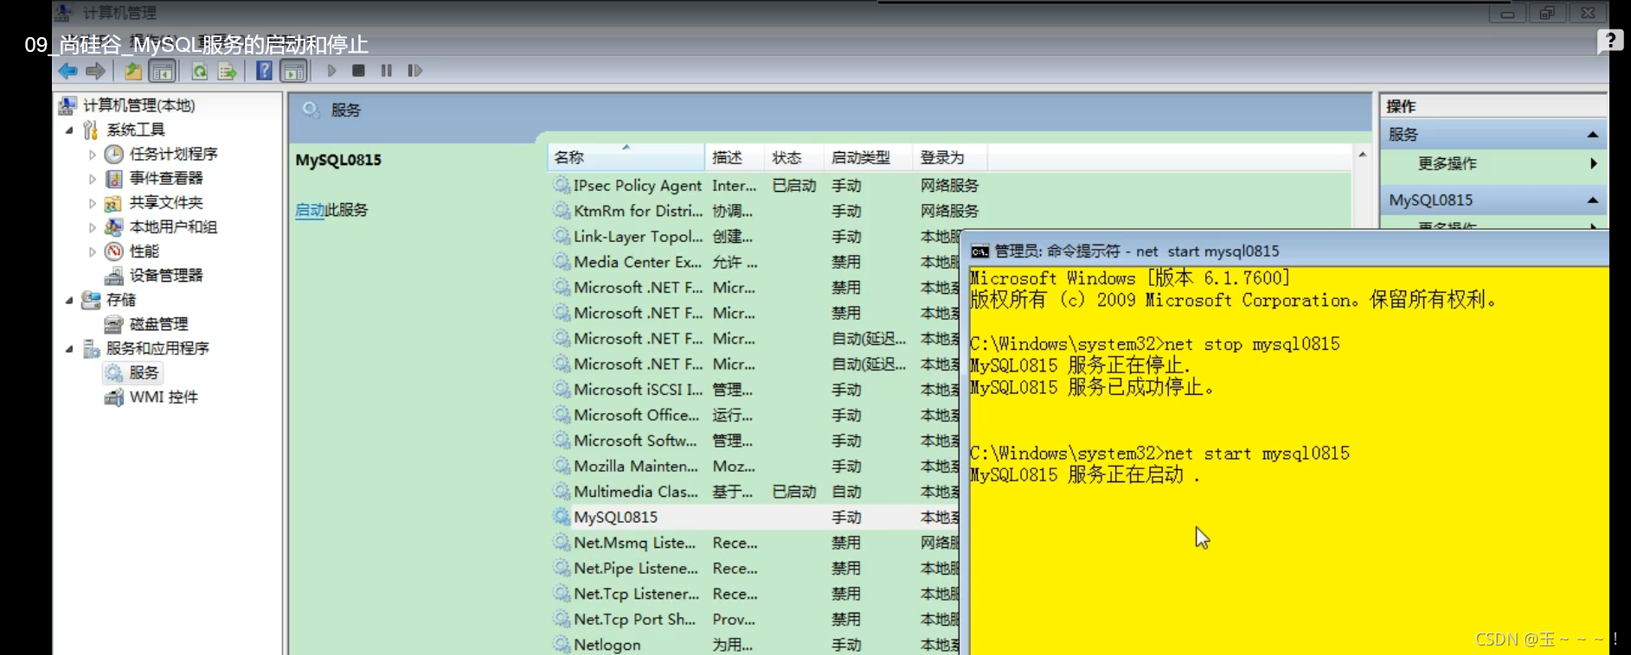Collapse the 服务和应用程序 tree node
The width and height of the screenshot is (1631, 655).
point(69,349)
